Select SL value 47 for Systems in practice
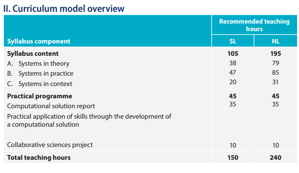 [233, 72]
